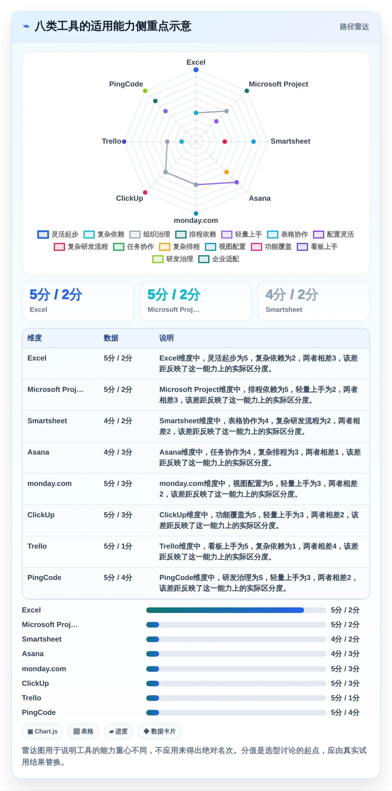Click the 看板上手 legend entry
The height and width of the screenshot is (791, 392).
(x=317, y=247)
